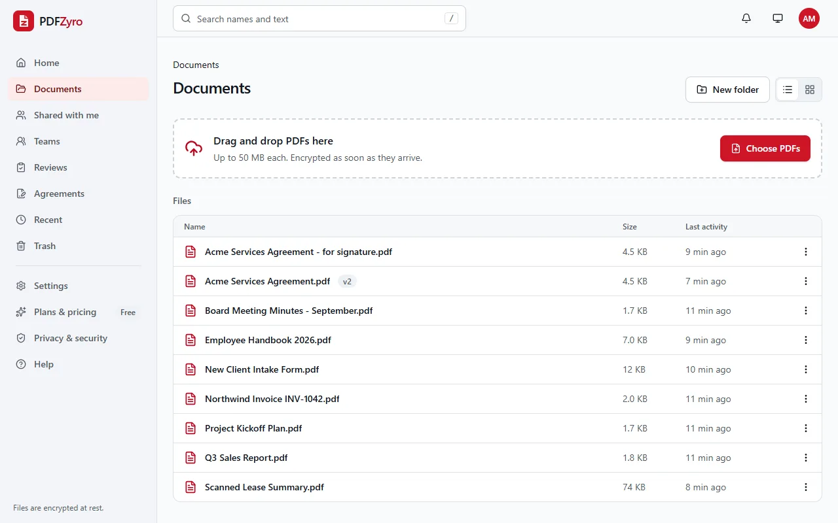Click the New folder button
838x523 pixels.
coord(727,90)
